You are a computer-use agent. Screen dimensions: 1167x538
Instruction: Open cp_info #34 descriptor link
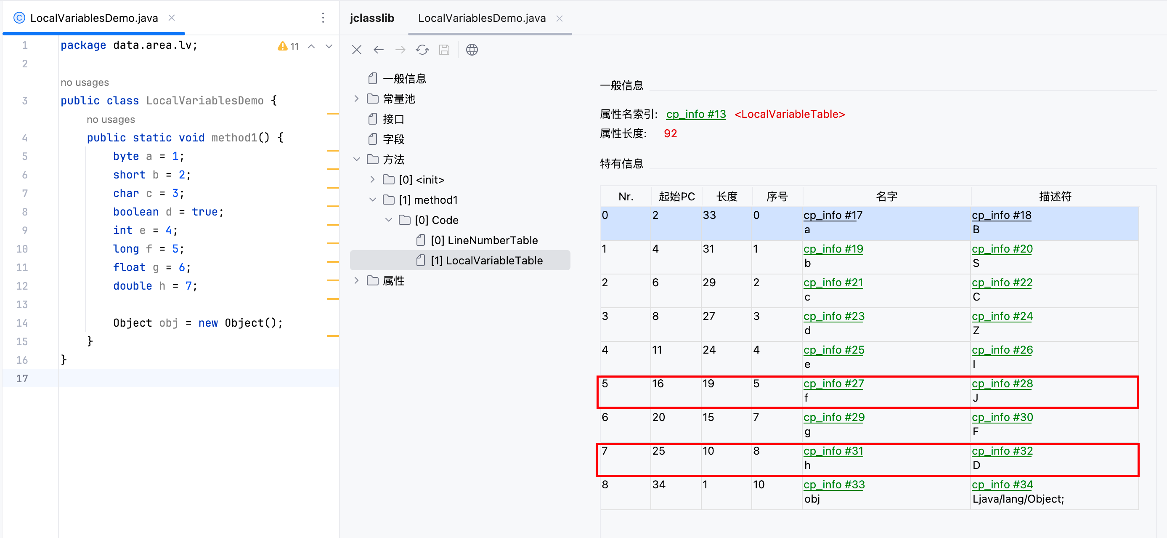pyautogui.click(x=1002, y=485)
